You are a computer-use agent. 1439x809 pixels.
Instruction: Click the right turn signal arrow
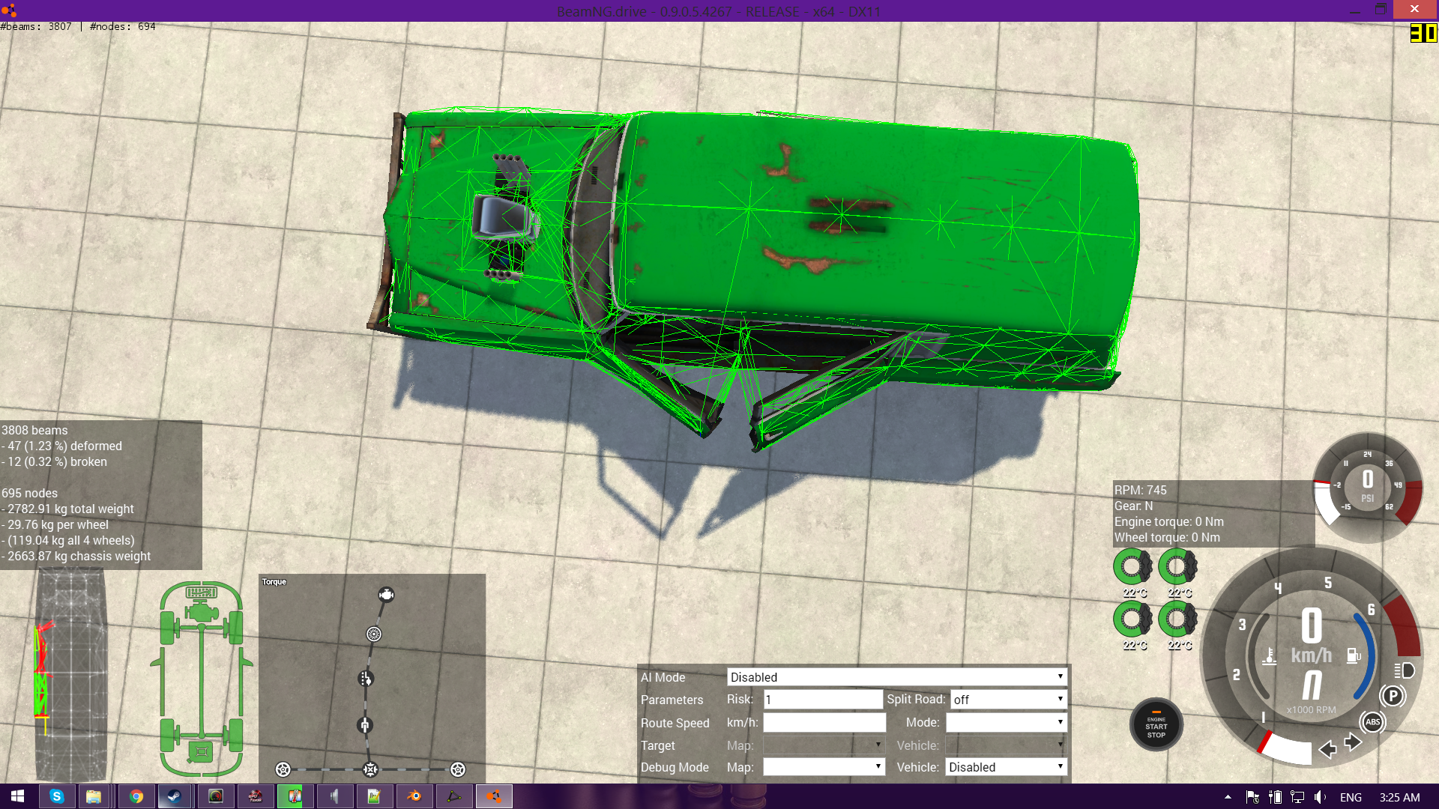click(x=1353, y=742)
